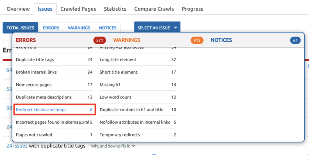Select the Low word count warning
The height and width of the screenshot is (155, 309).
[116, 97]
